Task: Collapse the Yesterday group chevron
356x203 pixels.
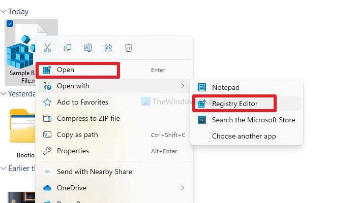Action: coord(3,94)
